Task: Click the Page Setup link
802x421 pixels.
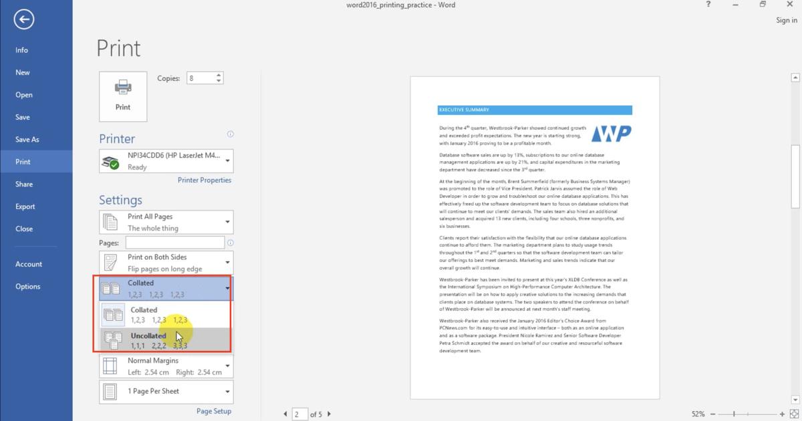Action: coord(214,412)
